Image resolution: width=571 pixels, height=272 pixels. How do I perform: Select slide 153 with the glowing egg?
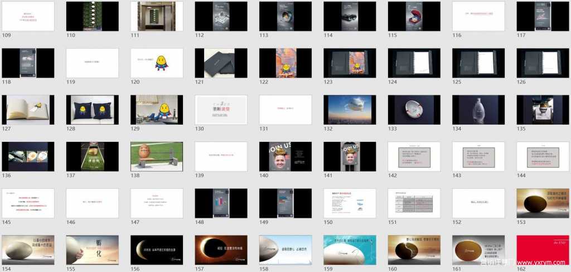tap(543, 203)
